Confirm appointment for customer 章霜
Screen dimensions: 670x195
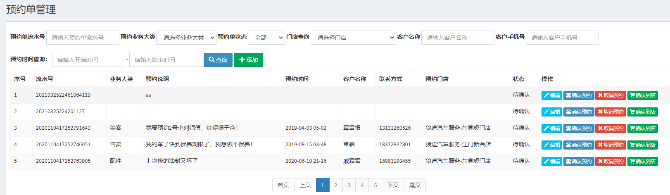[x=579, y=145]
